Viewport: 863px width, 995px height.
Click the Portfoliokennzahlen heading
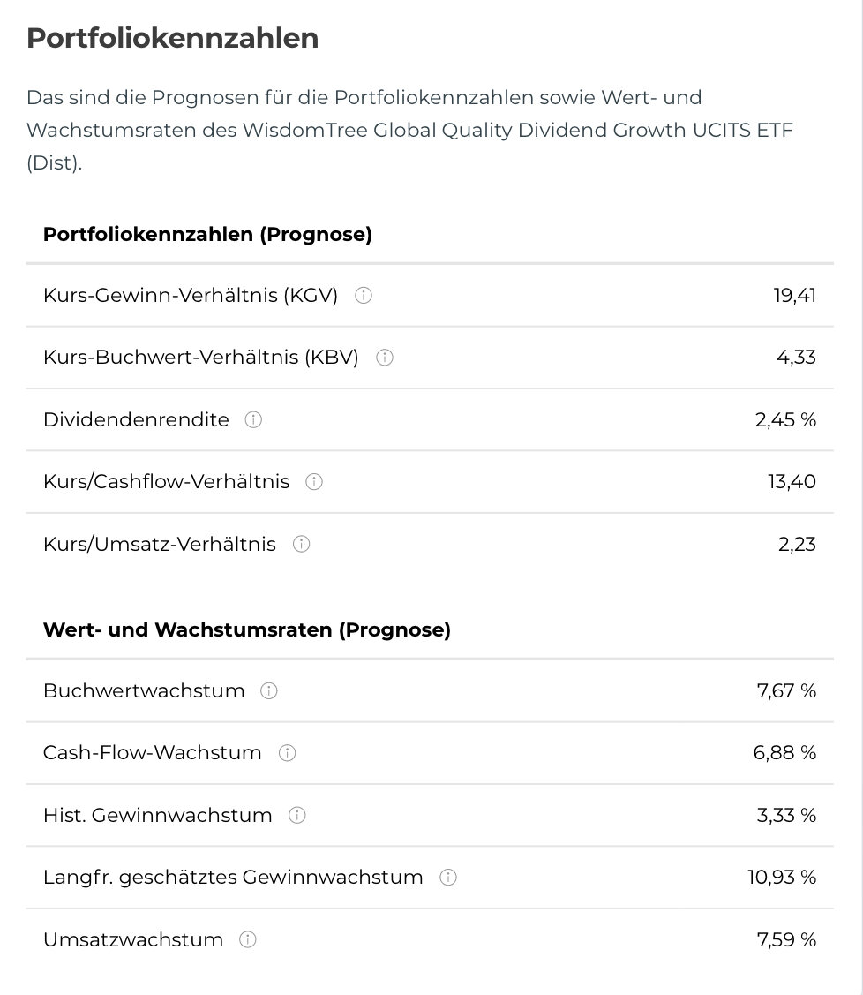click(173, 39)
